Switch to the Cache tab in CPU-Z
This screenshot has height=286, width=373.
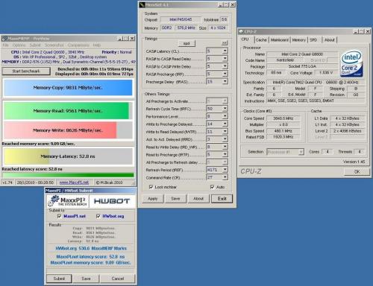tap(261, 39)
